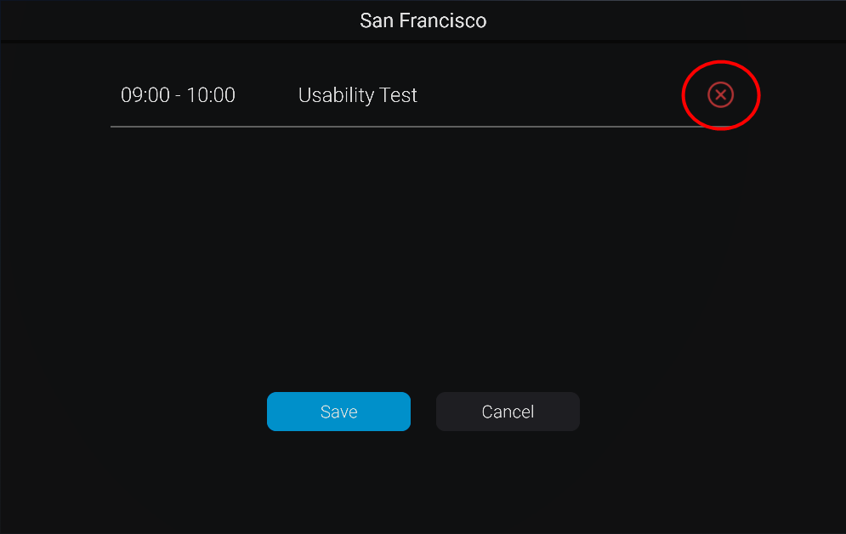Screen dimensions: 846x534
Task: Click the word "Test" in the meeting name
Action: (x=399, y=95)
